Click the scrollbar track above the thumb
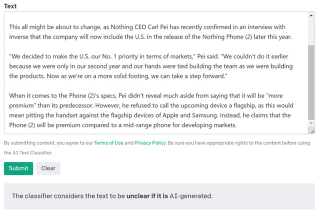The width and height of the screenshot is (320, 212). [x=311, y=30]
